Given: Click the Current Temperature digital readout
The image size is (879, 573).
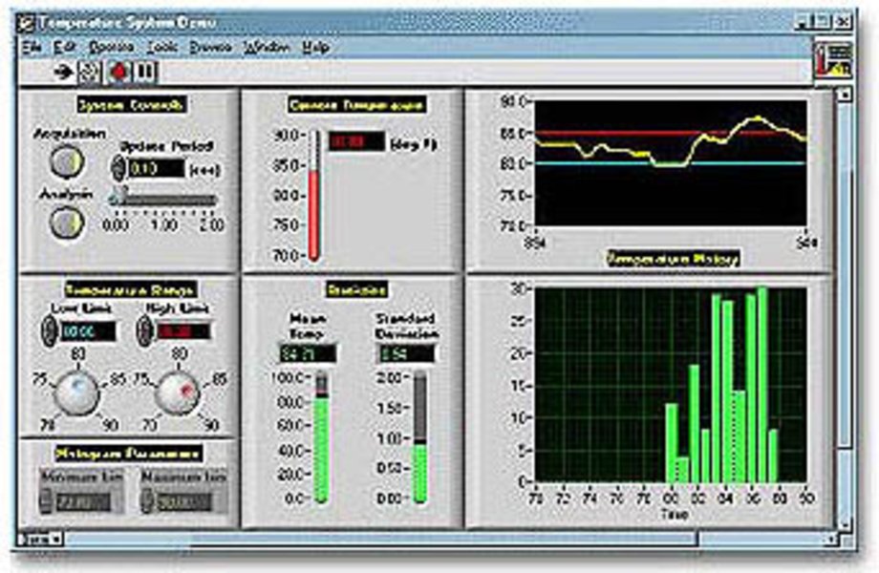Looking at the screenshot, I should (356, 141).
